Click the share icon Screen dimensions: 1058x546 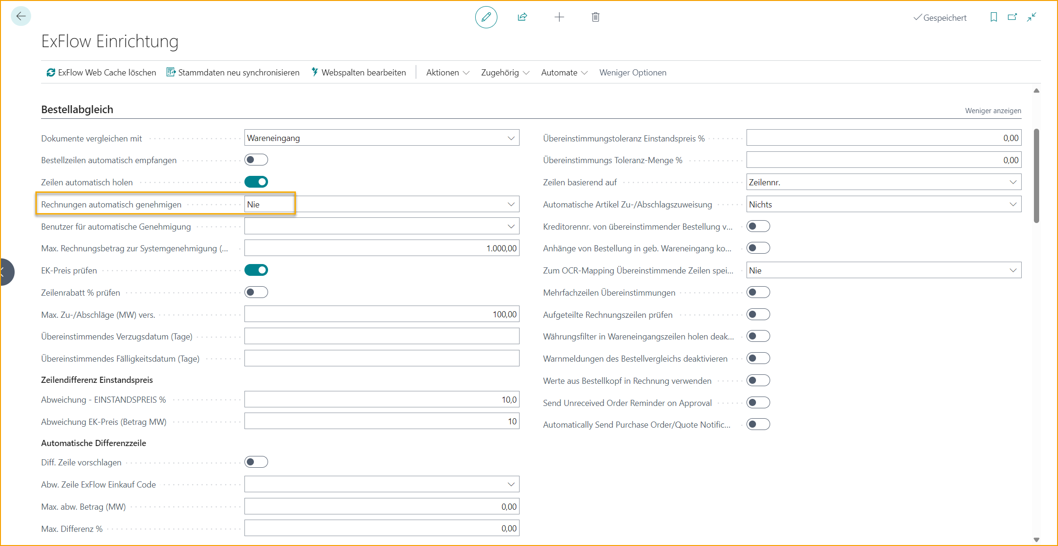click(522, 17)
